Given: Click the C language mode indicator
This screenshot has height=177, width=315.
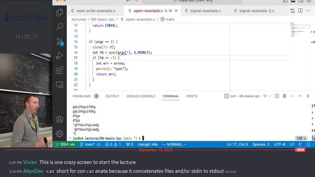Looking at the screenshot, I should tap(300, 144).
